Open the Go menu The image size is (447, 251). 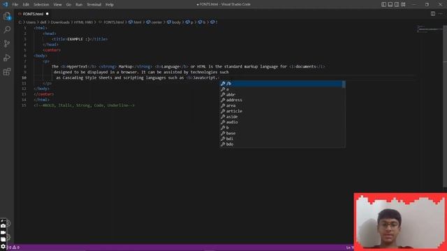68,5
